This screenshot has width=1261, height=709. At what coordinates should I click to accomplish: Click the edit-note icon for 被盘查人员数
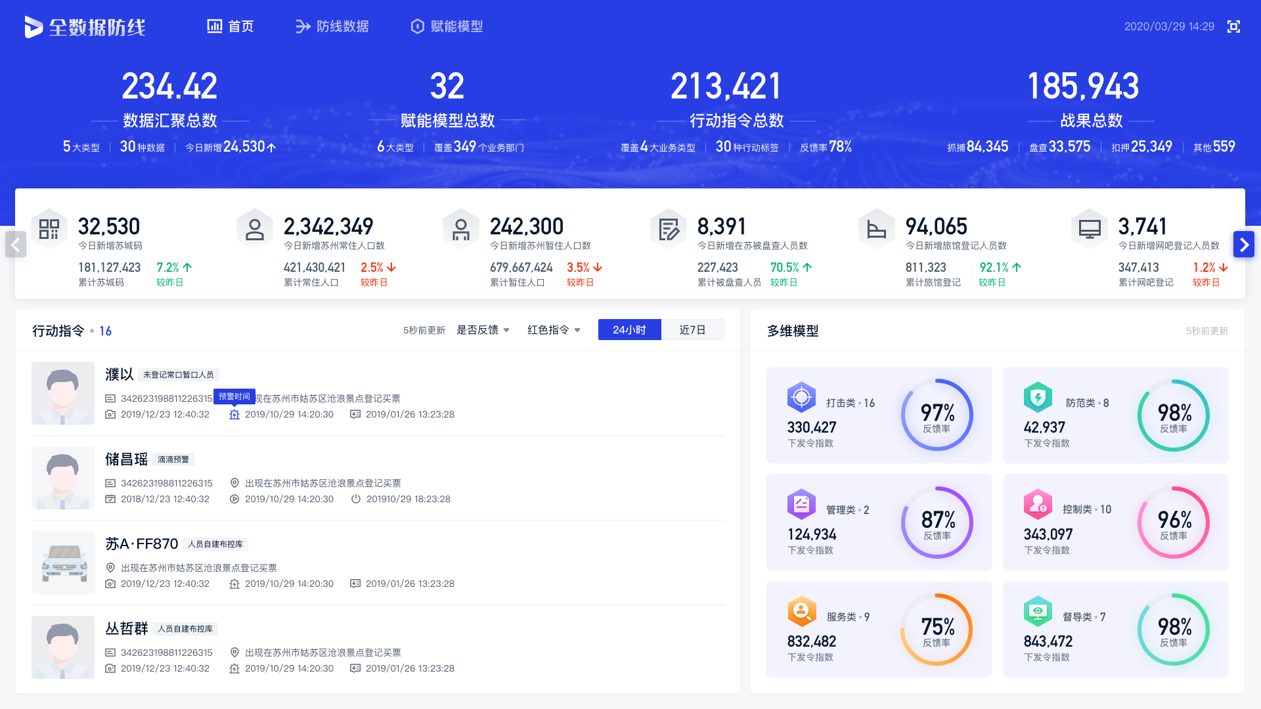point(669,229)
